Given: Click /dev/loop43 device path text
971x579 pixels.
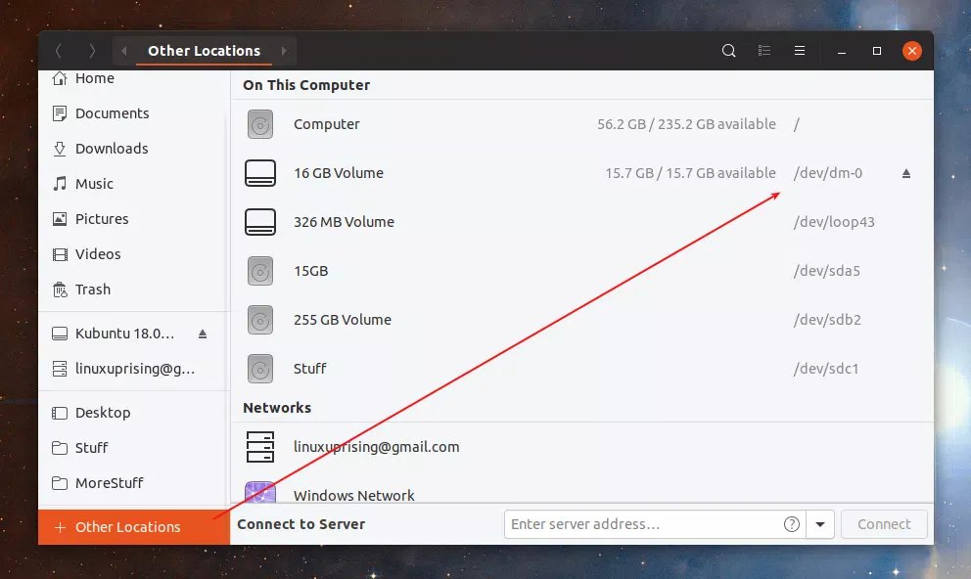Looking at the screenshot, I should click(x=834, y=222).
